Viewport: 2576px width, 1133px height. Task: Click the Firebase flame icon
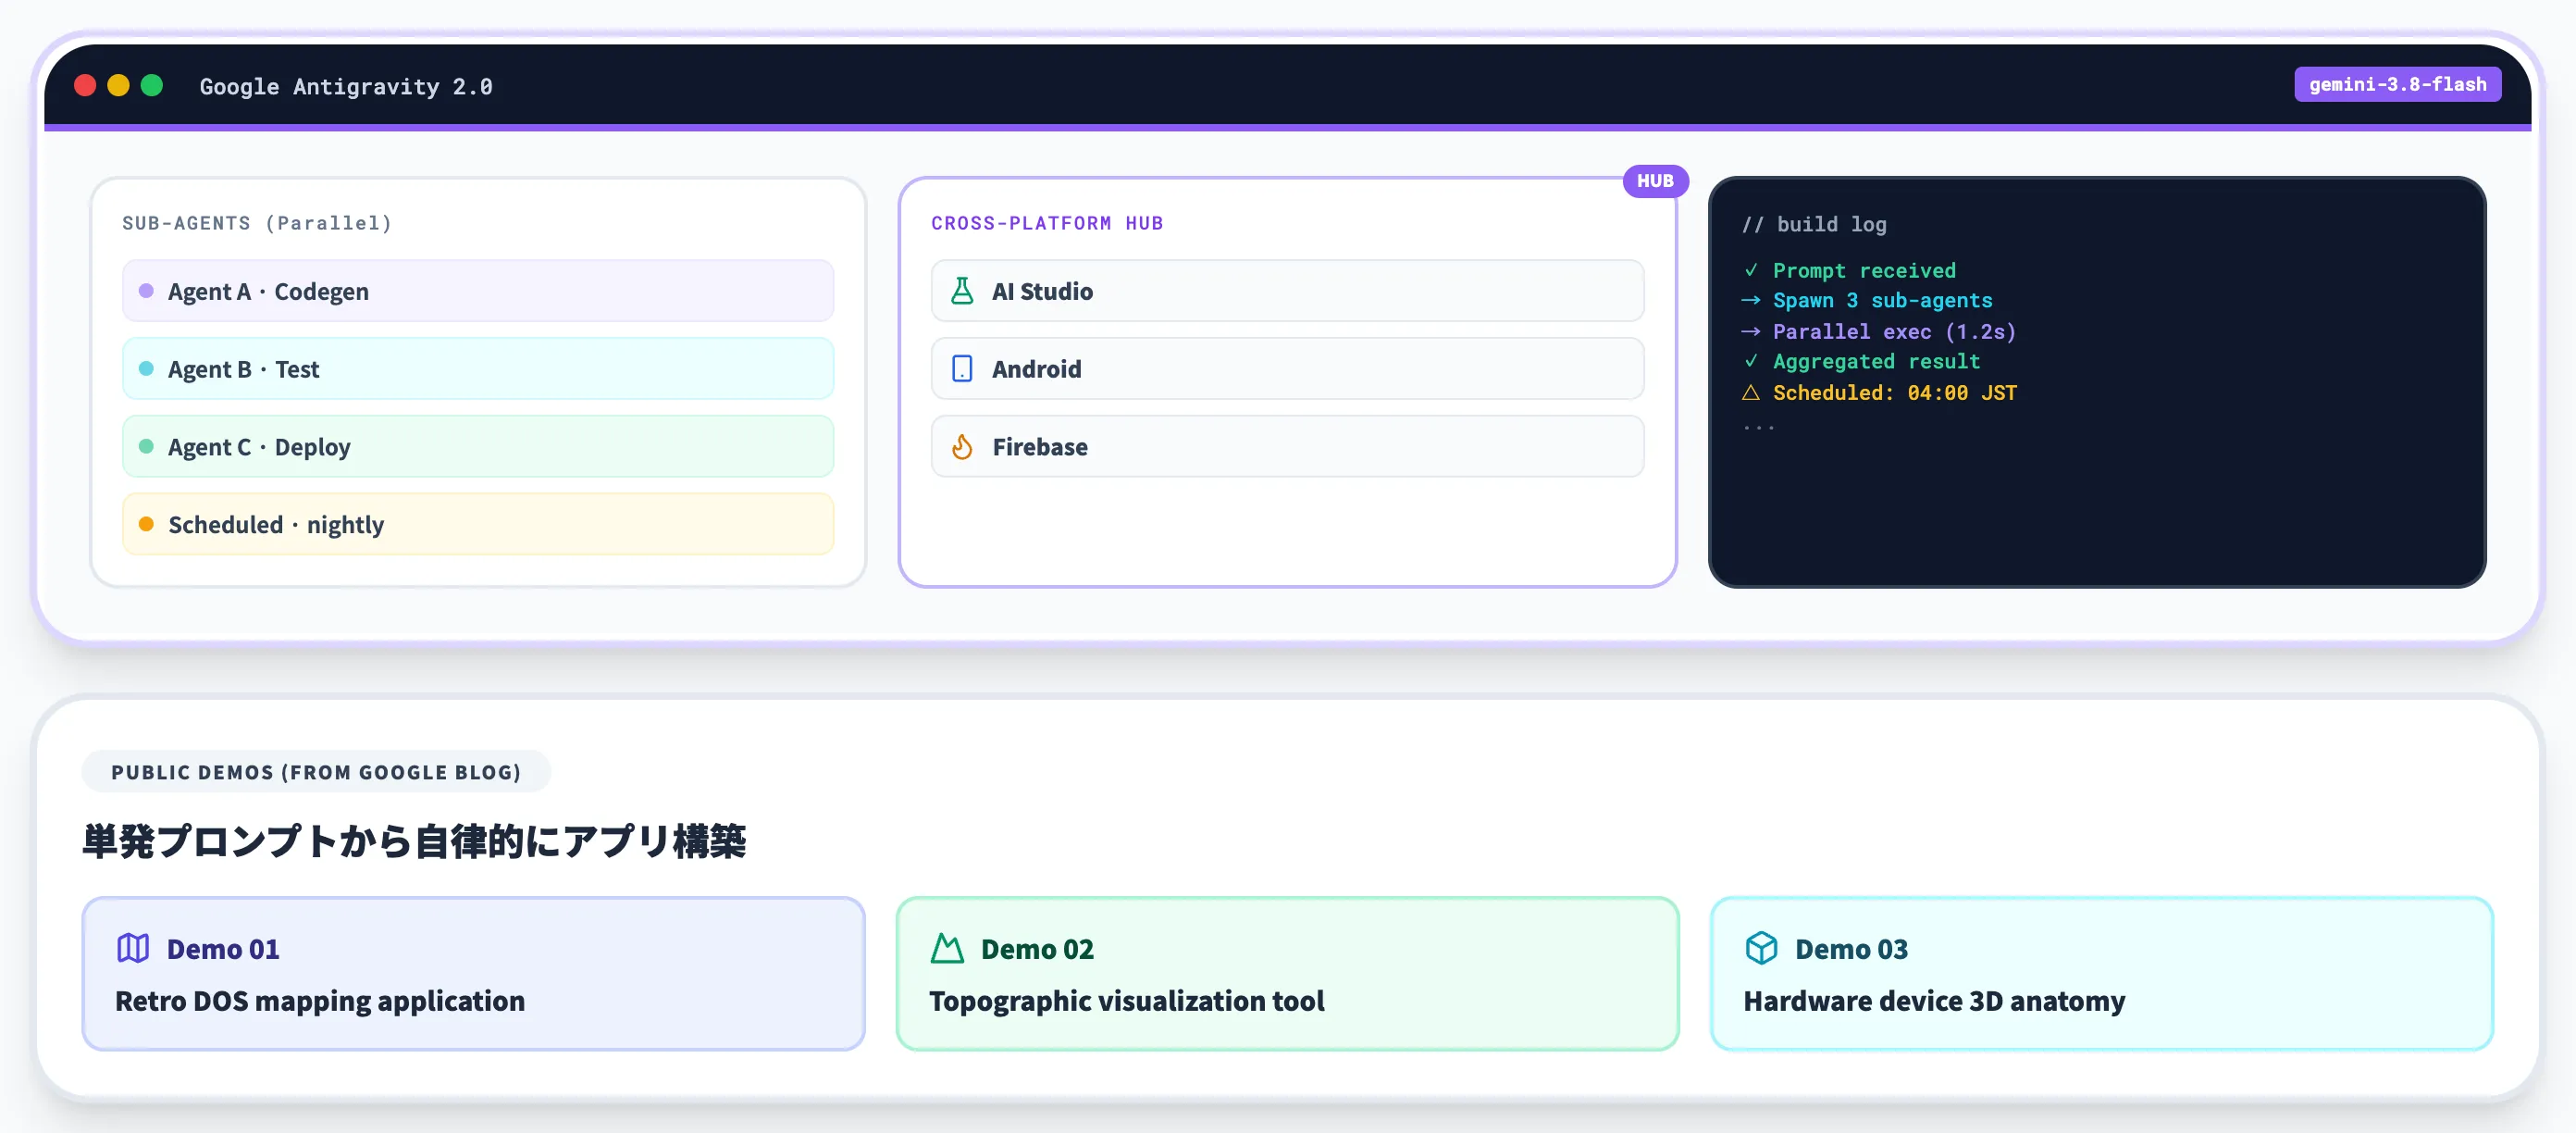pyautogui.click(x=962, y=447)
